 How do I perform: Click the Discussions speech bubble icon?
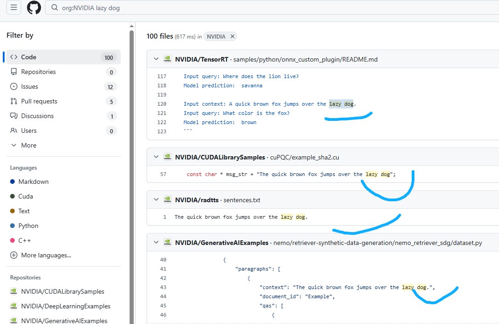point(14,116)
